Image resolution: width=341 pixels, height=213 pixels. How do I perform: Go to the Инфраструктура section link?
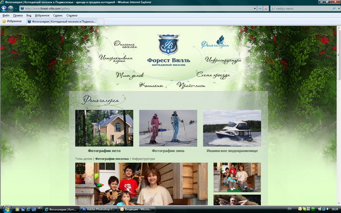click(223, 60)
